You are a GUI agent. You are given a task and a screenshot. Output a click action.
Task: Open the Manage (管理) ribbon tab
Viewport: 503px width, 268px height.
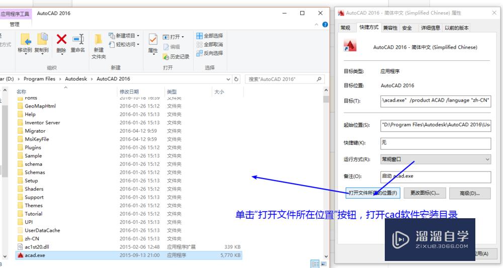click(x=15, y=24)
